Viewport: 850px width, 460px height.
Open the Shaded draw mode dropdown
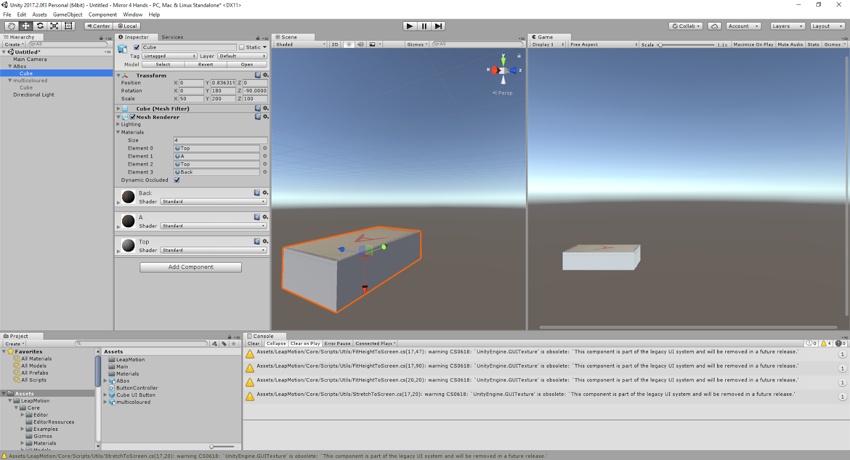[300, 45]
